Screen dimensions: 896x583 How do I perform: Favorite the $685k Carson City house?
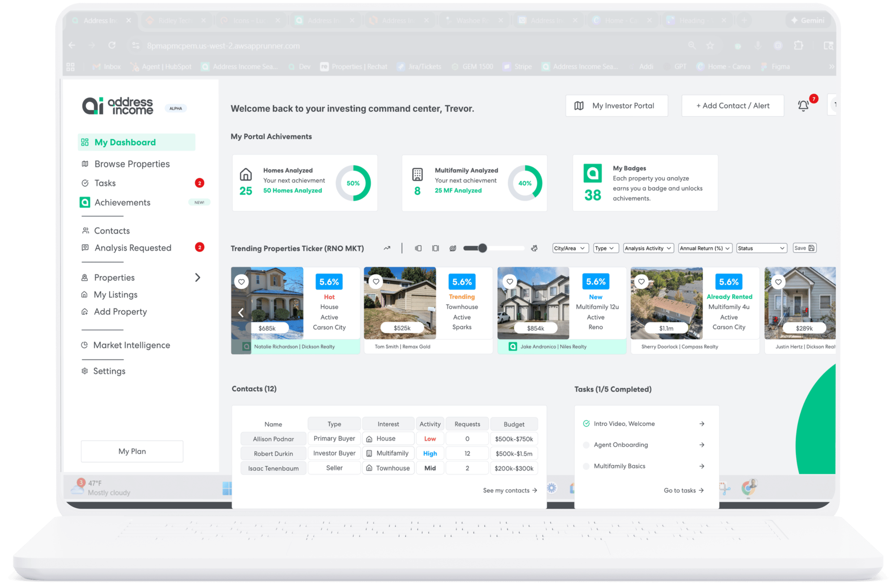click(x=241, y=282)
